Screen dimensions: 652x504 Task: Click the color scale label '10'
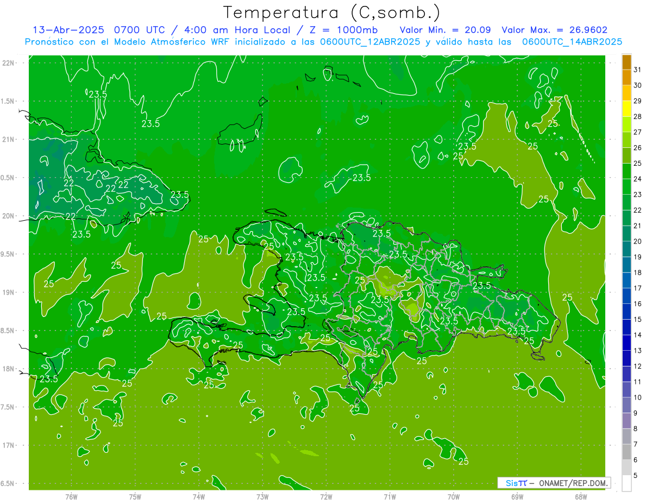[x=638, y=397]
